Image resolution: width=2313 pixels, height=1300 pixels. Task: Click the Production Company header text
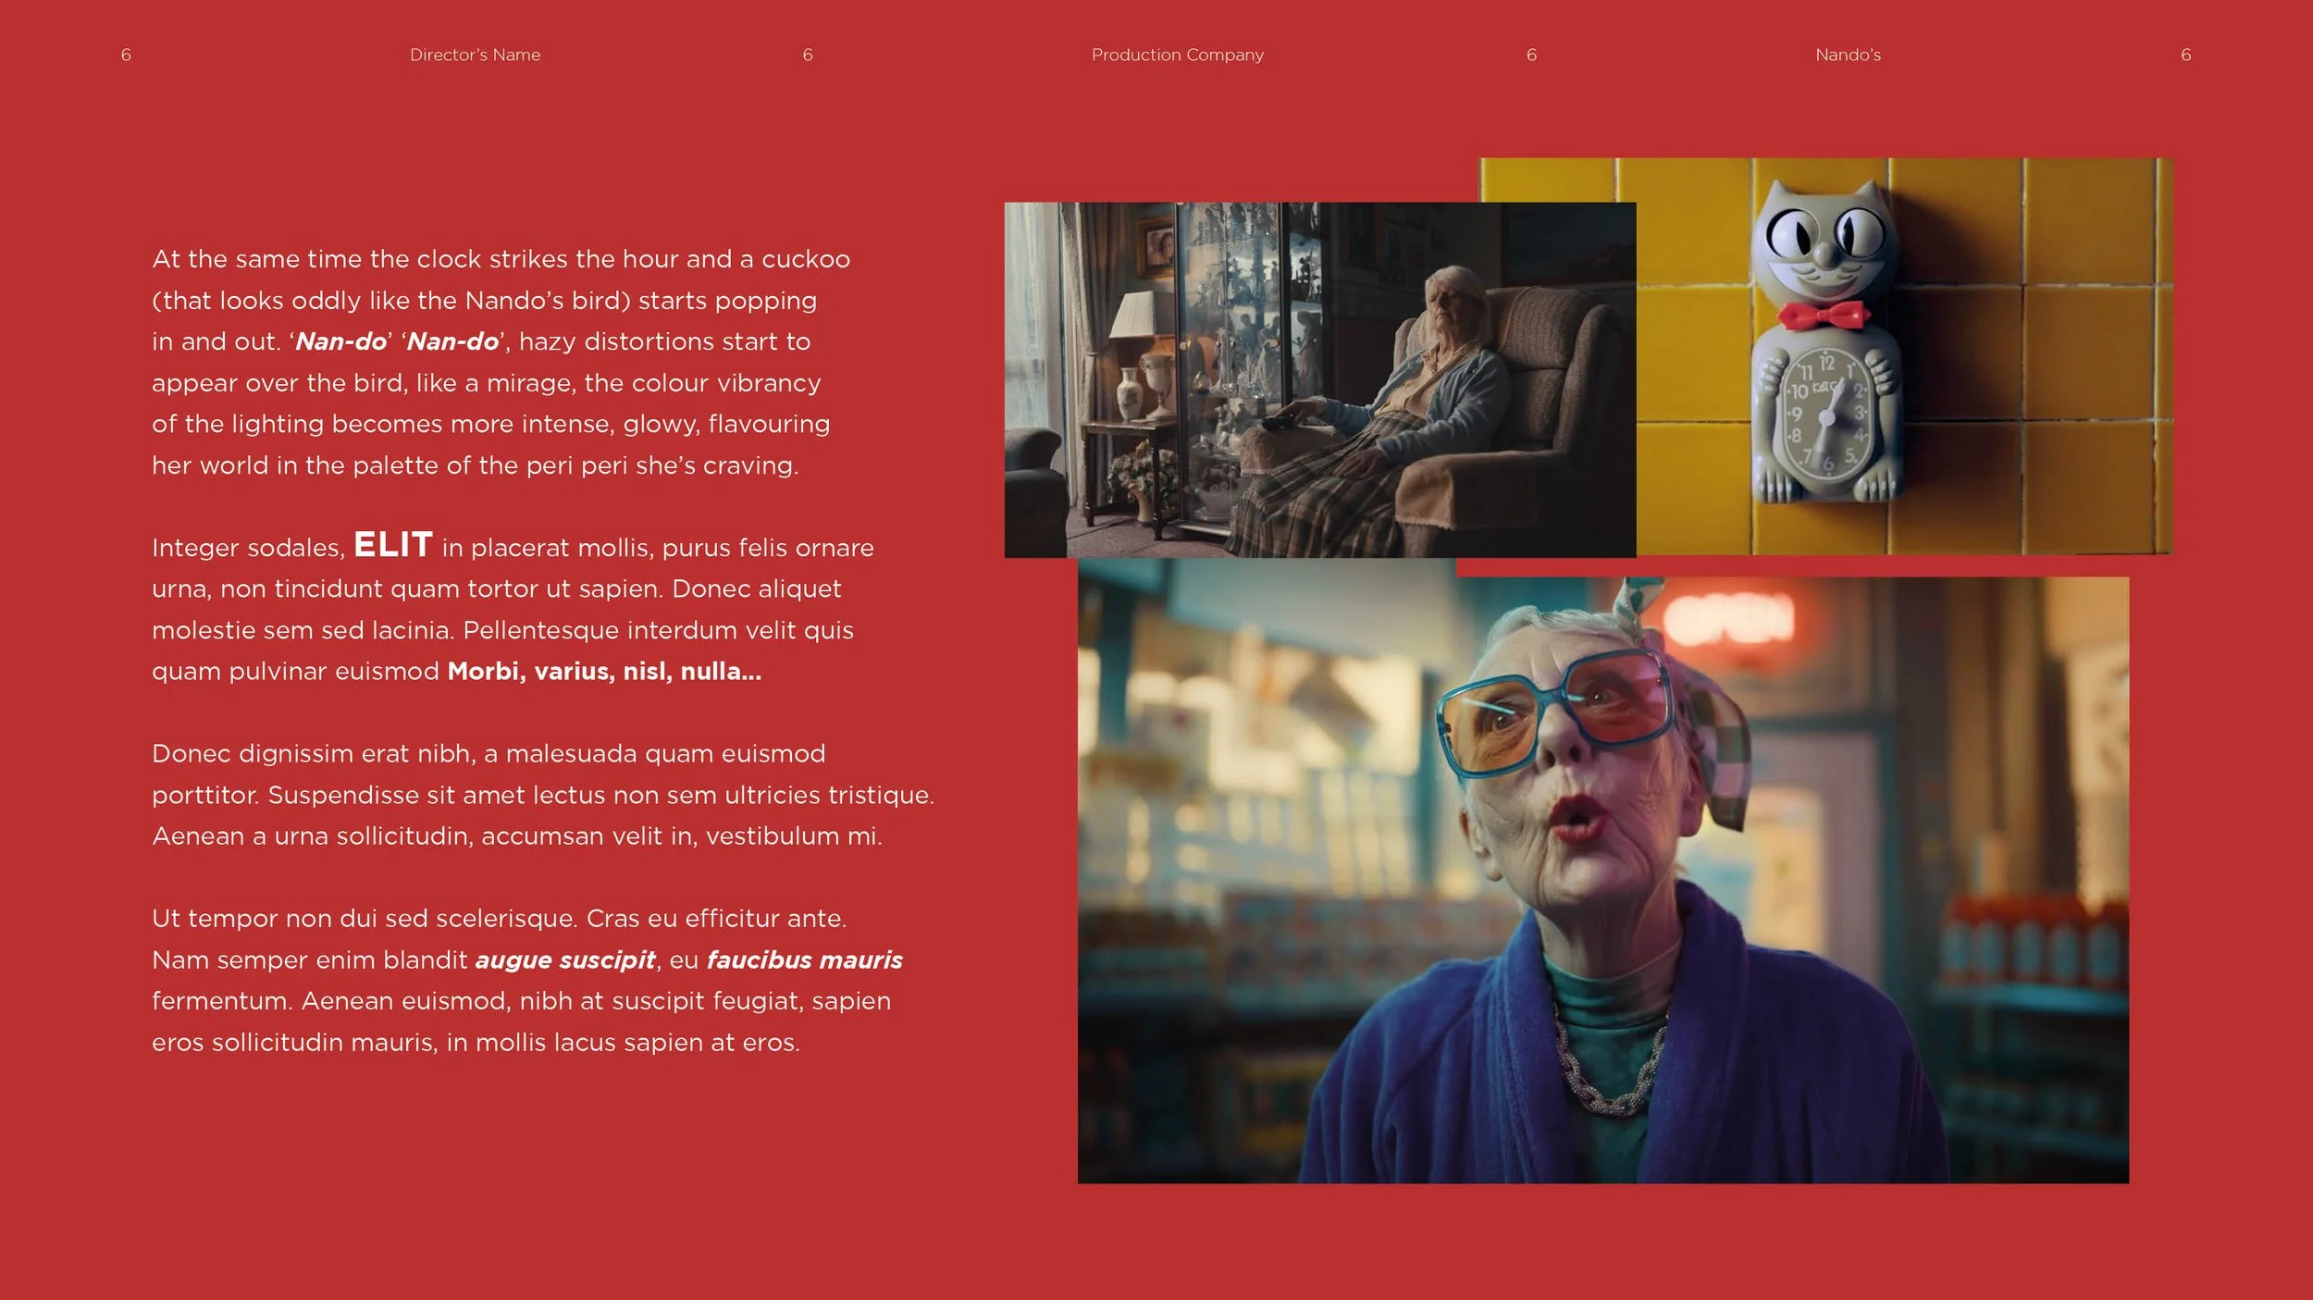[1177, 55]
